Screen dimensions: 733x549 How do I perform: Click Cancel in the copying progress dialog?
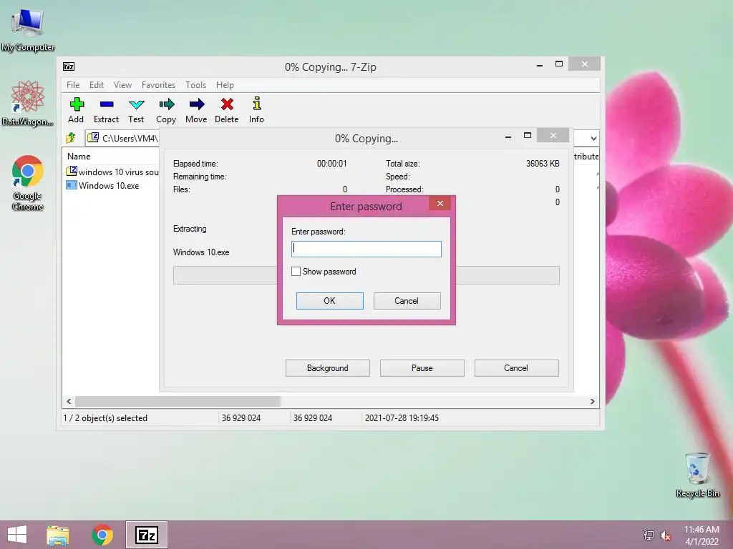coord(517,368)
